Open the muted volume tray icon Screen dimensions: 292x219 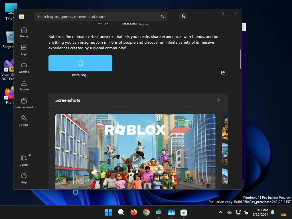coord(246,212)
